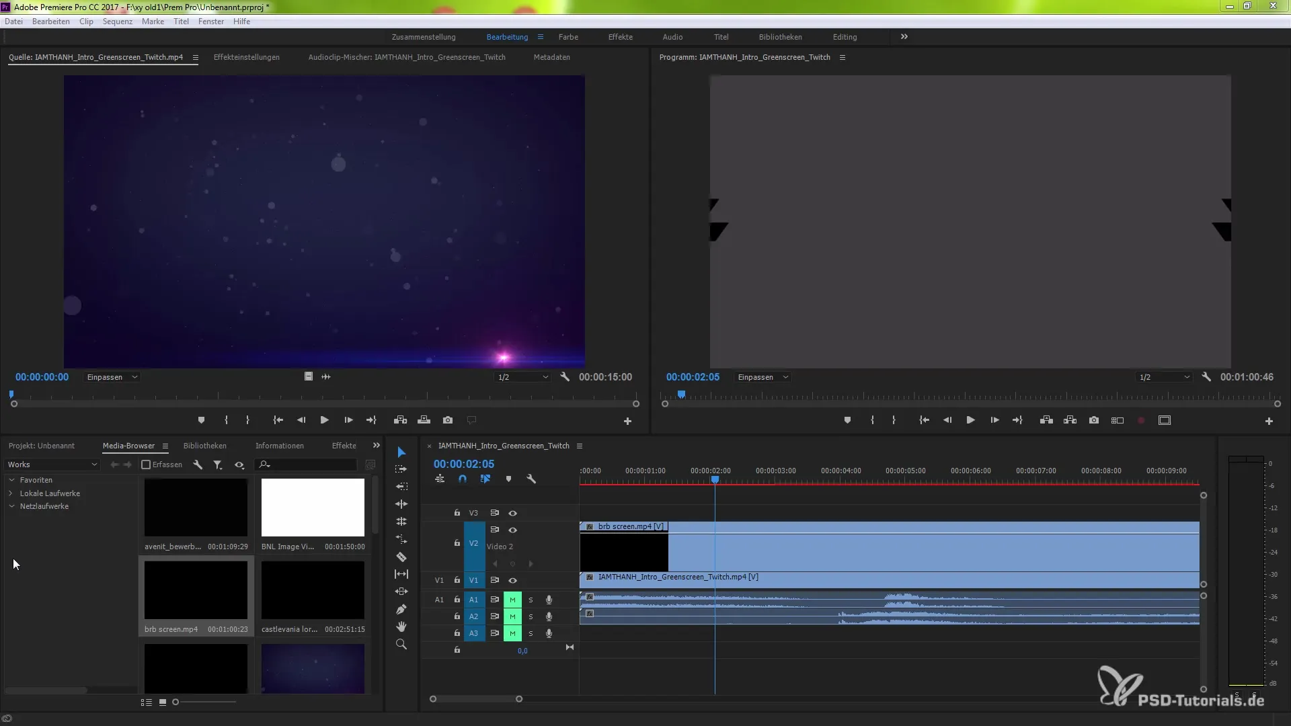Select the Slip tool
1291x726 pixels.
401,574
